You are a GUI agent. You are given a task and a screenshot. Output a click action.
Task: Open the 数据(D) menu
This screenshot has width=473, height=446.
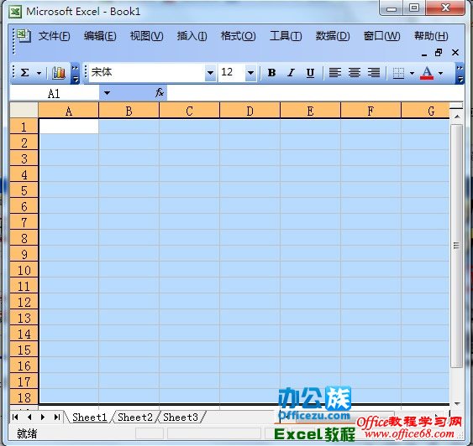pos(333,36)
